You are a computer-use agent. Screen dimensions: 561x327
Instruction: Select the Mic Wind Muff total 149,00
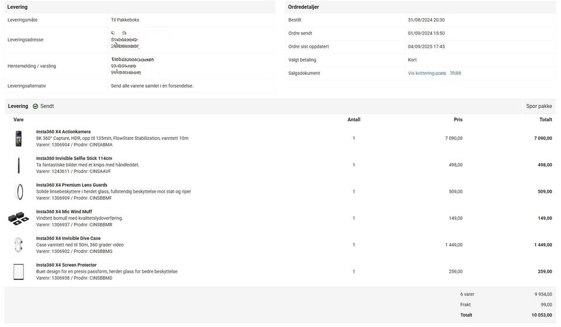[x=545, y=218]
